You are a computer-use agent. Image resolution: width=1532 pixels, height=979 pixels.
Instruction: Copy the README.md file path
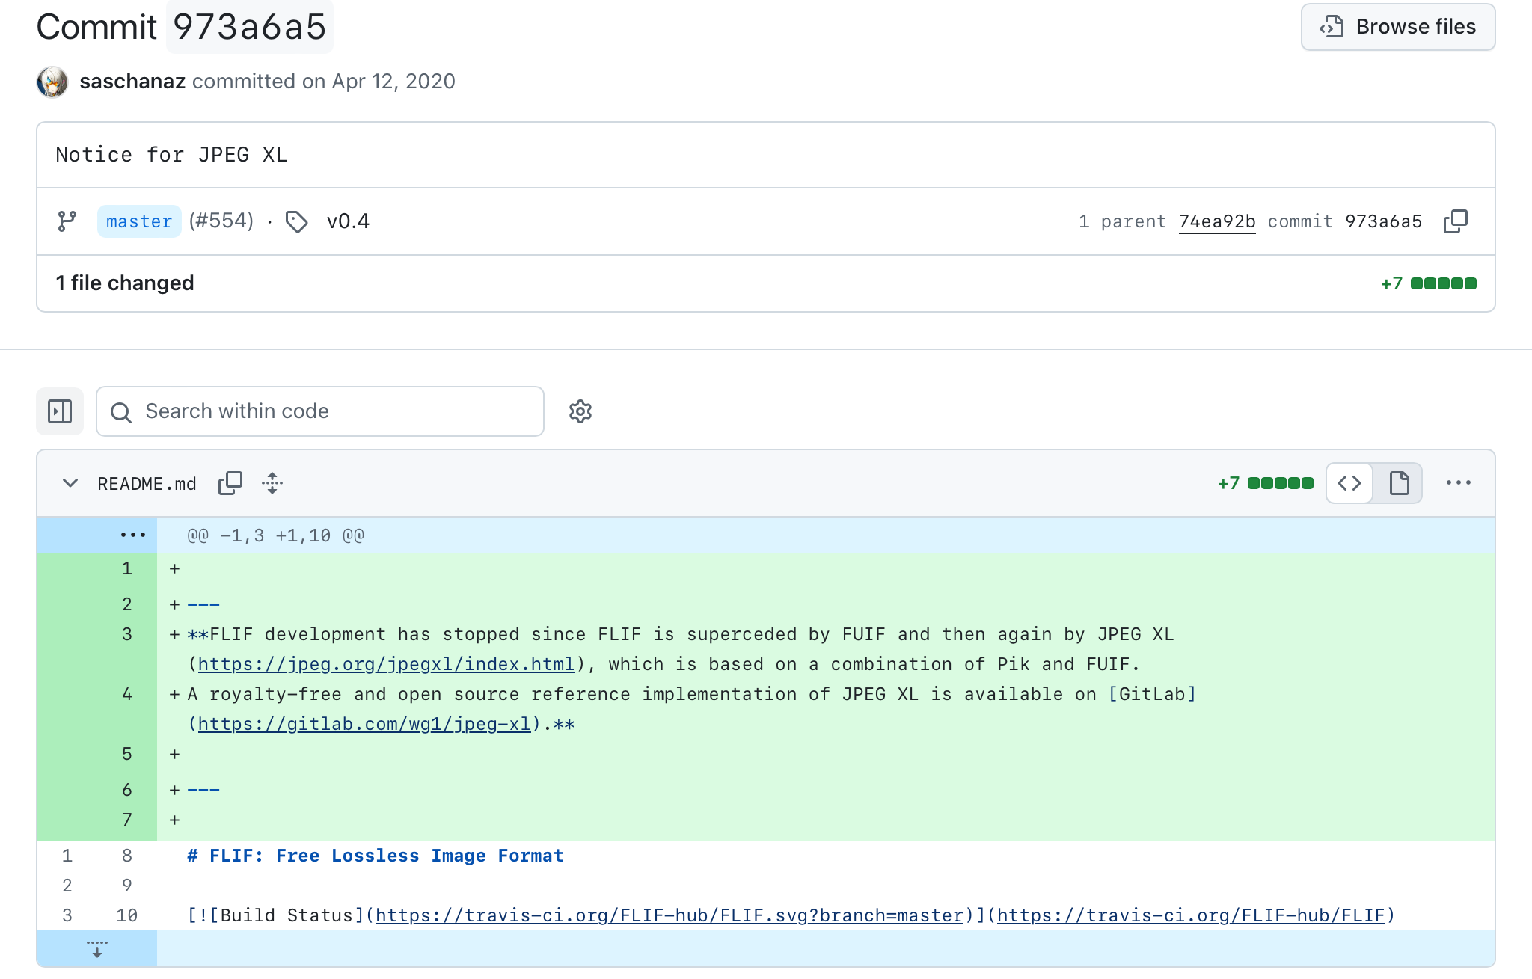[x=230, y=483]
